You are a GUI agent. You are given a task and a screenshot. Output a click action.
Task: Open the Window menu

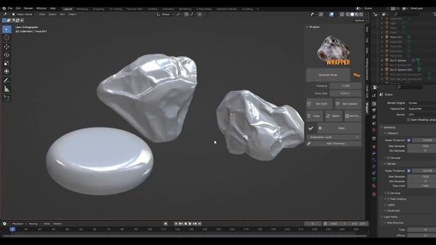42,8
